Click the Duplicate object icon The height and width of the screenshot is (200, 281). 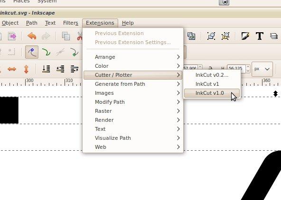tap(191, 36)
